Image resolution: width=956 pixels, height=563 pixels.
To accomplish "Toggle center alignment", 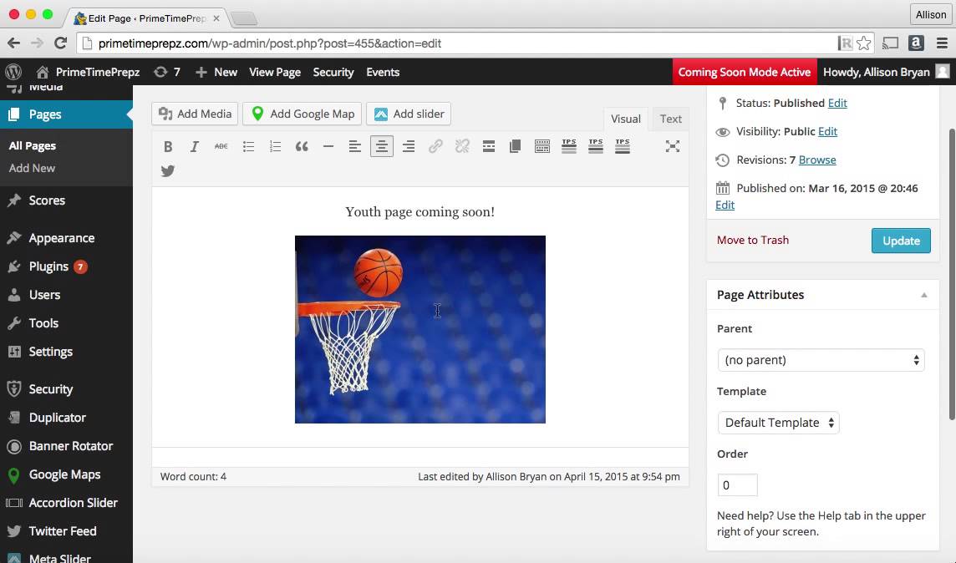I will coord(382,146).
